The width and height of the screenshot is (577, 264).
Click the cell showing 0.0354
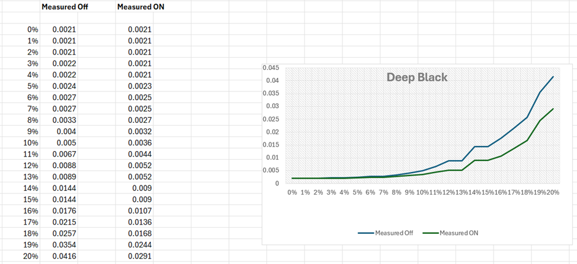click(x=64, y=245)
